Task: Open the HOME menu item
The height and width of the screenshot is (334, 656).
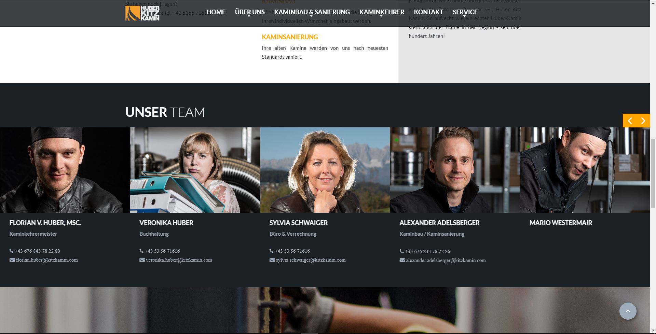Action: tap(216, 12)
